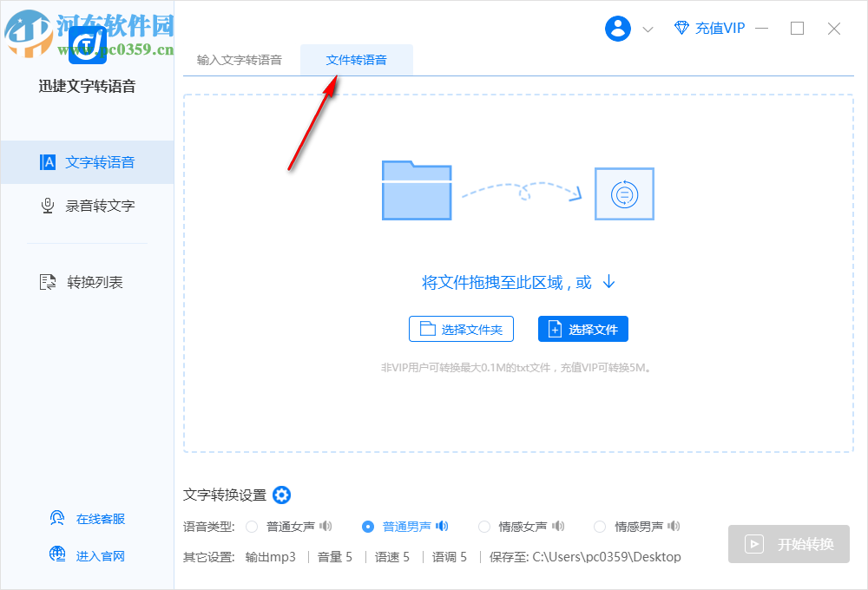This screenshot has height=590, width=868.
Task: Select the 文字转语音 sidebar icon
Action: 47,161
